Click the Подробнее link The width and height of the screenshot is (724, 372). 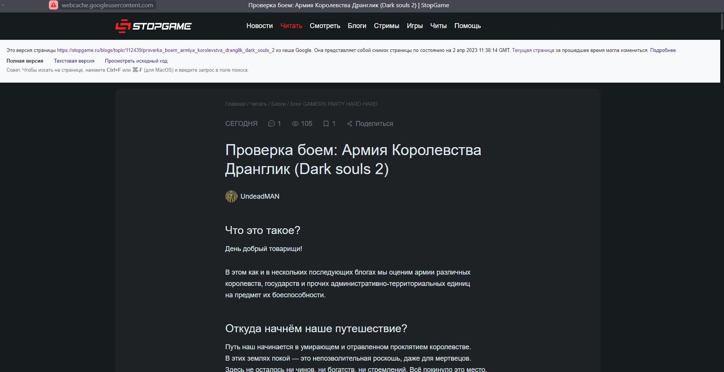(x=663, y=50)
